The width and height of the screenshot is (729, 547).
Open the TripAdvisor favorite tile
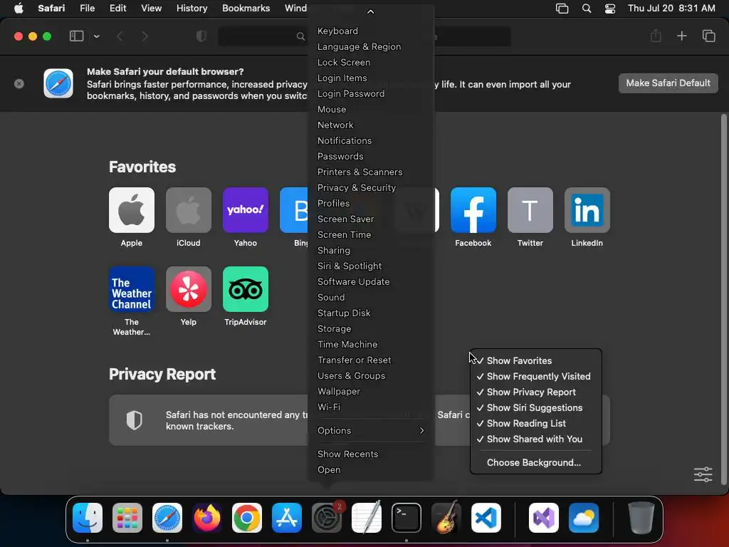[x=246, y=289]
